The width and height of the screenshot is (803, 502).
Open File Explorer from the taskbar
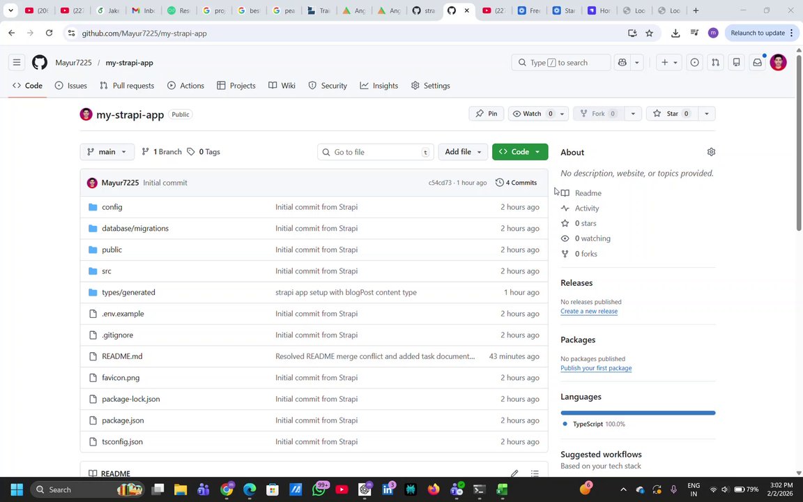pyautogui.click(x=181, y=489)
